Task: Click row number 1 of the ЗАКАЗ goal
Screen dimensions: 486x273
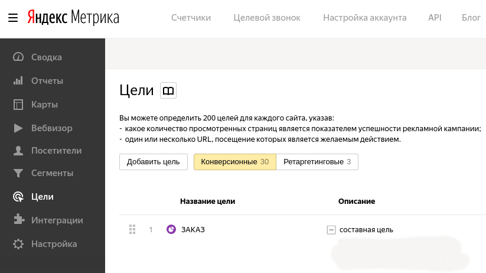Action: tap(151, 229)
